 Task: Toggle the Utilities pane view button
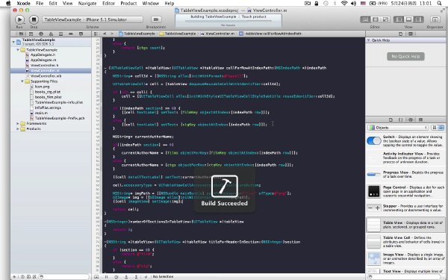419,19
